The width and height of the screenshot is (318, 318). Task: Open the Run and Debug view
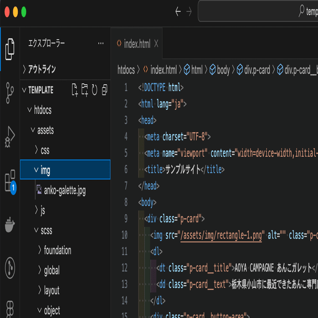[x=10, y=137]
